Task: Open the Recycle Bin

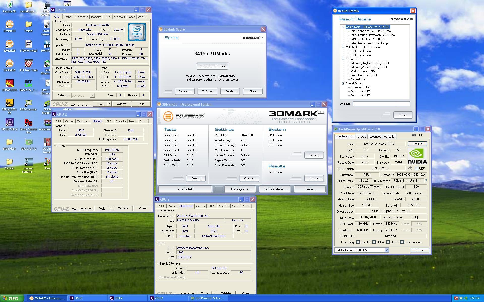Action: [x=9, y=5]
